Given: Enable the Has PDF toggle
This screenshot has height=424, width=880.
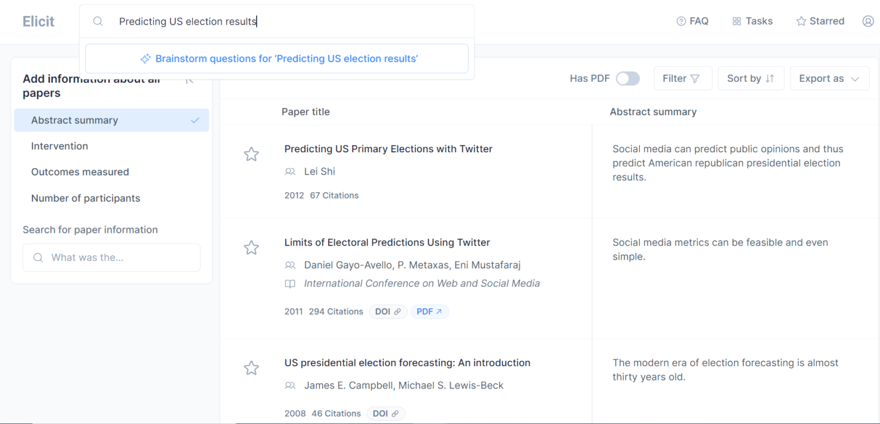Looking at the screenshot, I should (x=627, y=78).
